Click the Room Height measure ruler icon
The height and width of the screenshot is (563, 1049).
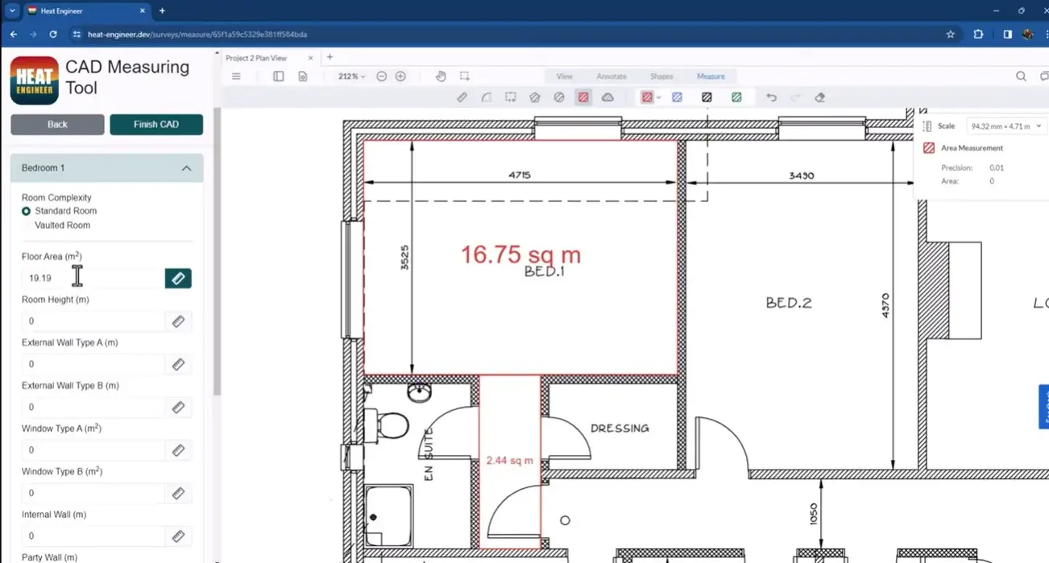[178, 321]
